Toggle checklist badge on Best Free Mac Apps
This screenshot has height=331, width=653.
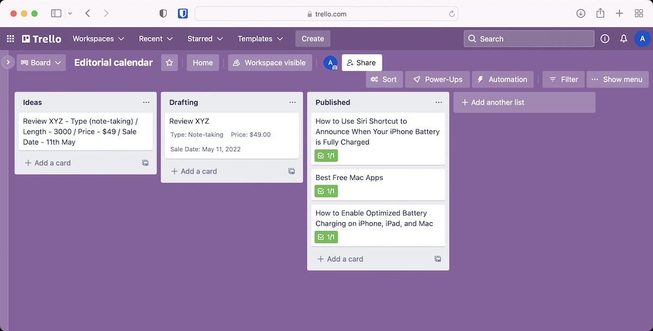pyautogui.click(x=326, y=191)
